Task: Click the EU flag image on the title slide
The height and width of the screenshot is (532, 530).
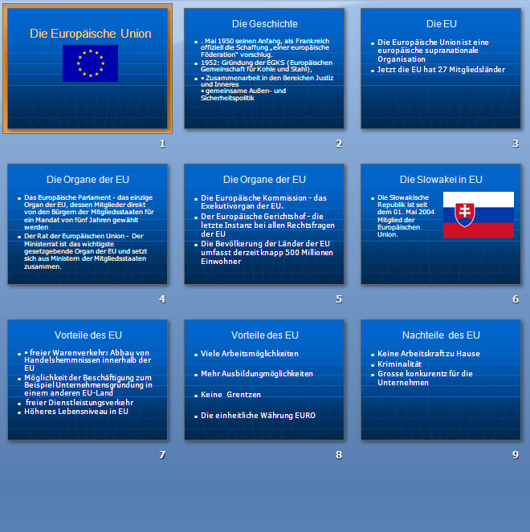Action: [x=90, y=63]
